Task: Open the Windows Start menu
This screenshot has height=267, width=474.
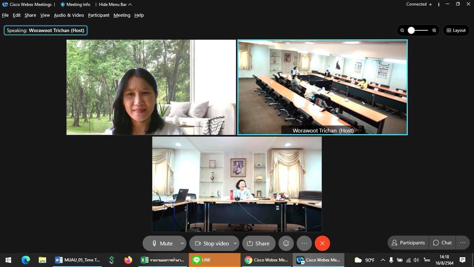Action: [x=8, y=260]
